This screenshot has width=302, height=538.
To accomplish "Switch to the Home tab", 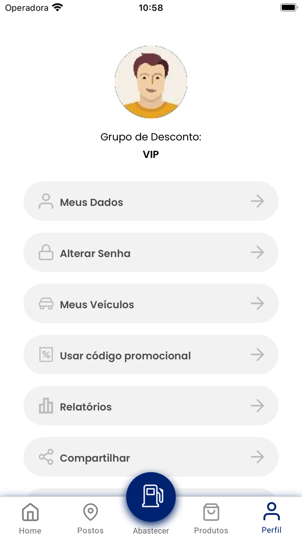I will (30, 517).
